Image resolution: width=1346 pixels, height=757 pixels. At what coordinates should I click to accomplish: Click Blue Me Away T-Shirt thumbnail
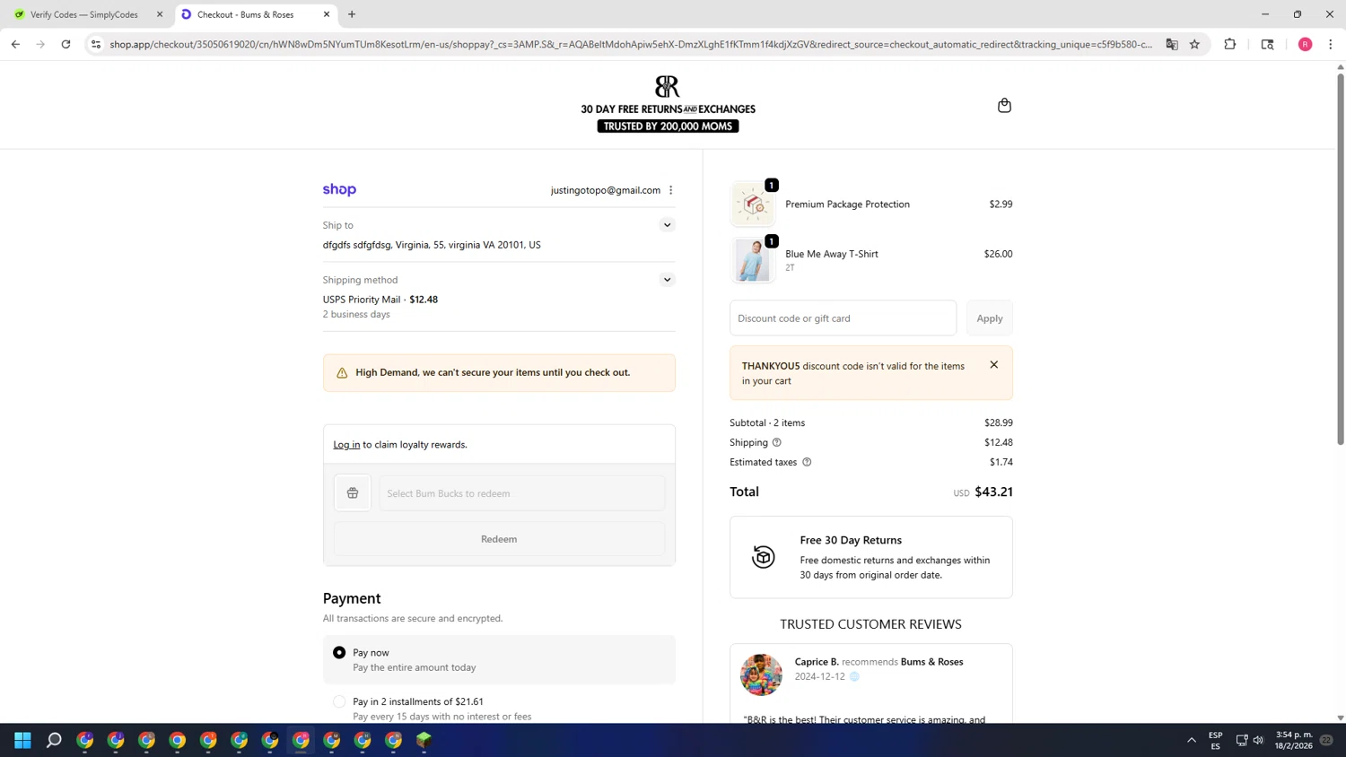(753, 260)
